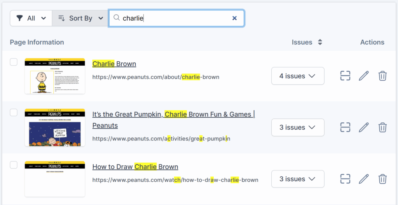
Task: Expand 3 issues for Great Pumpkin page
Action: pos(298,127)
